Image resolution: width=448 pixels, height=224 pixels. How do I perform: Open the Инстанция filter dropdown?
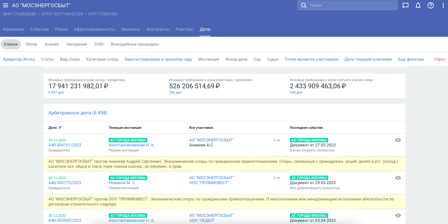209,59
